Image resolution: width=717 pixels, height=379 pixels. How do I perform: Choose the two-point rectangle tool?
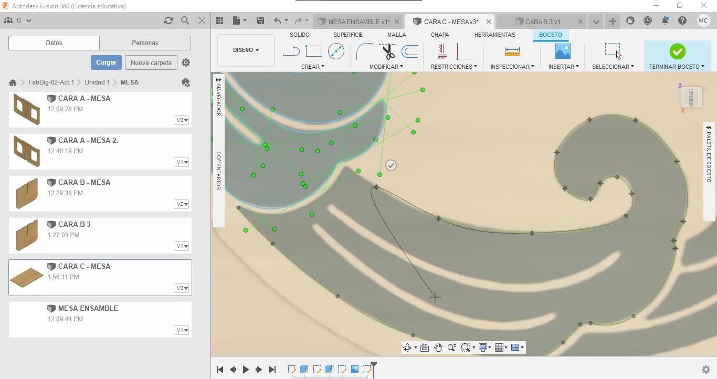click(313, 51)
